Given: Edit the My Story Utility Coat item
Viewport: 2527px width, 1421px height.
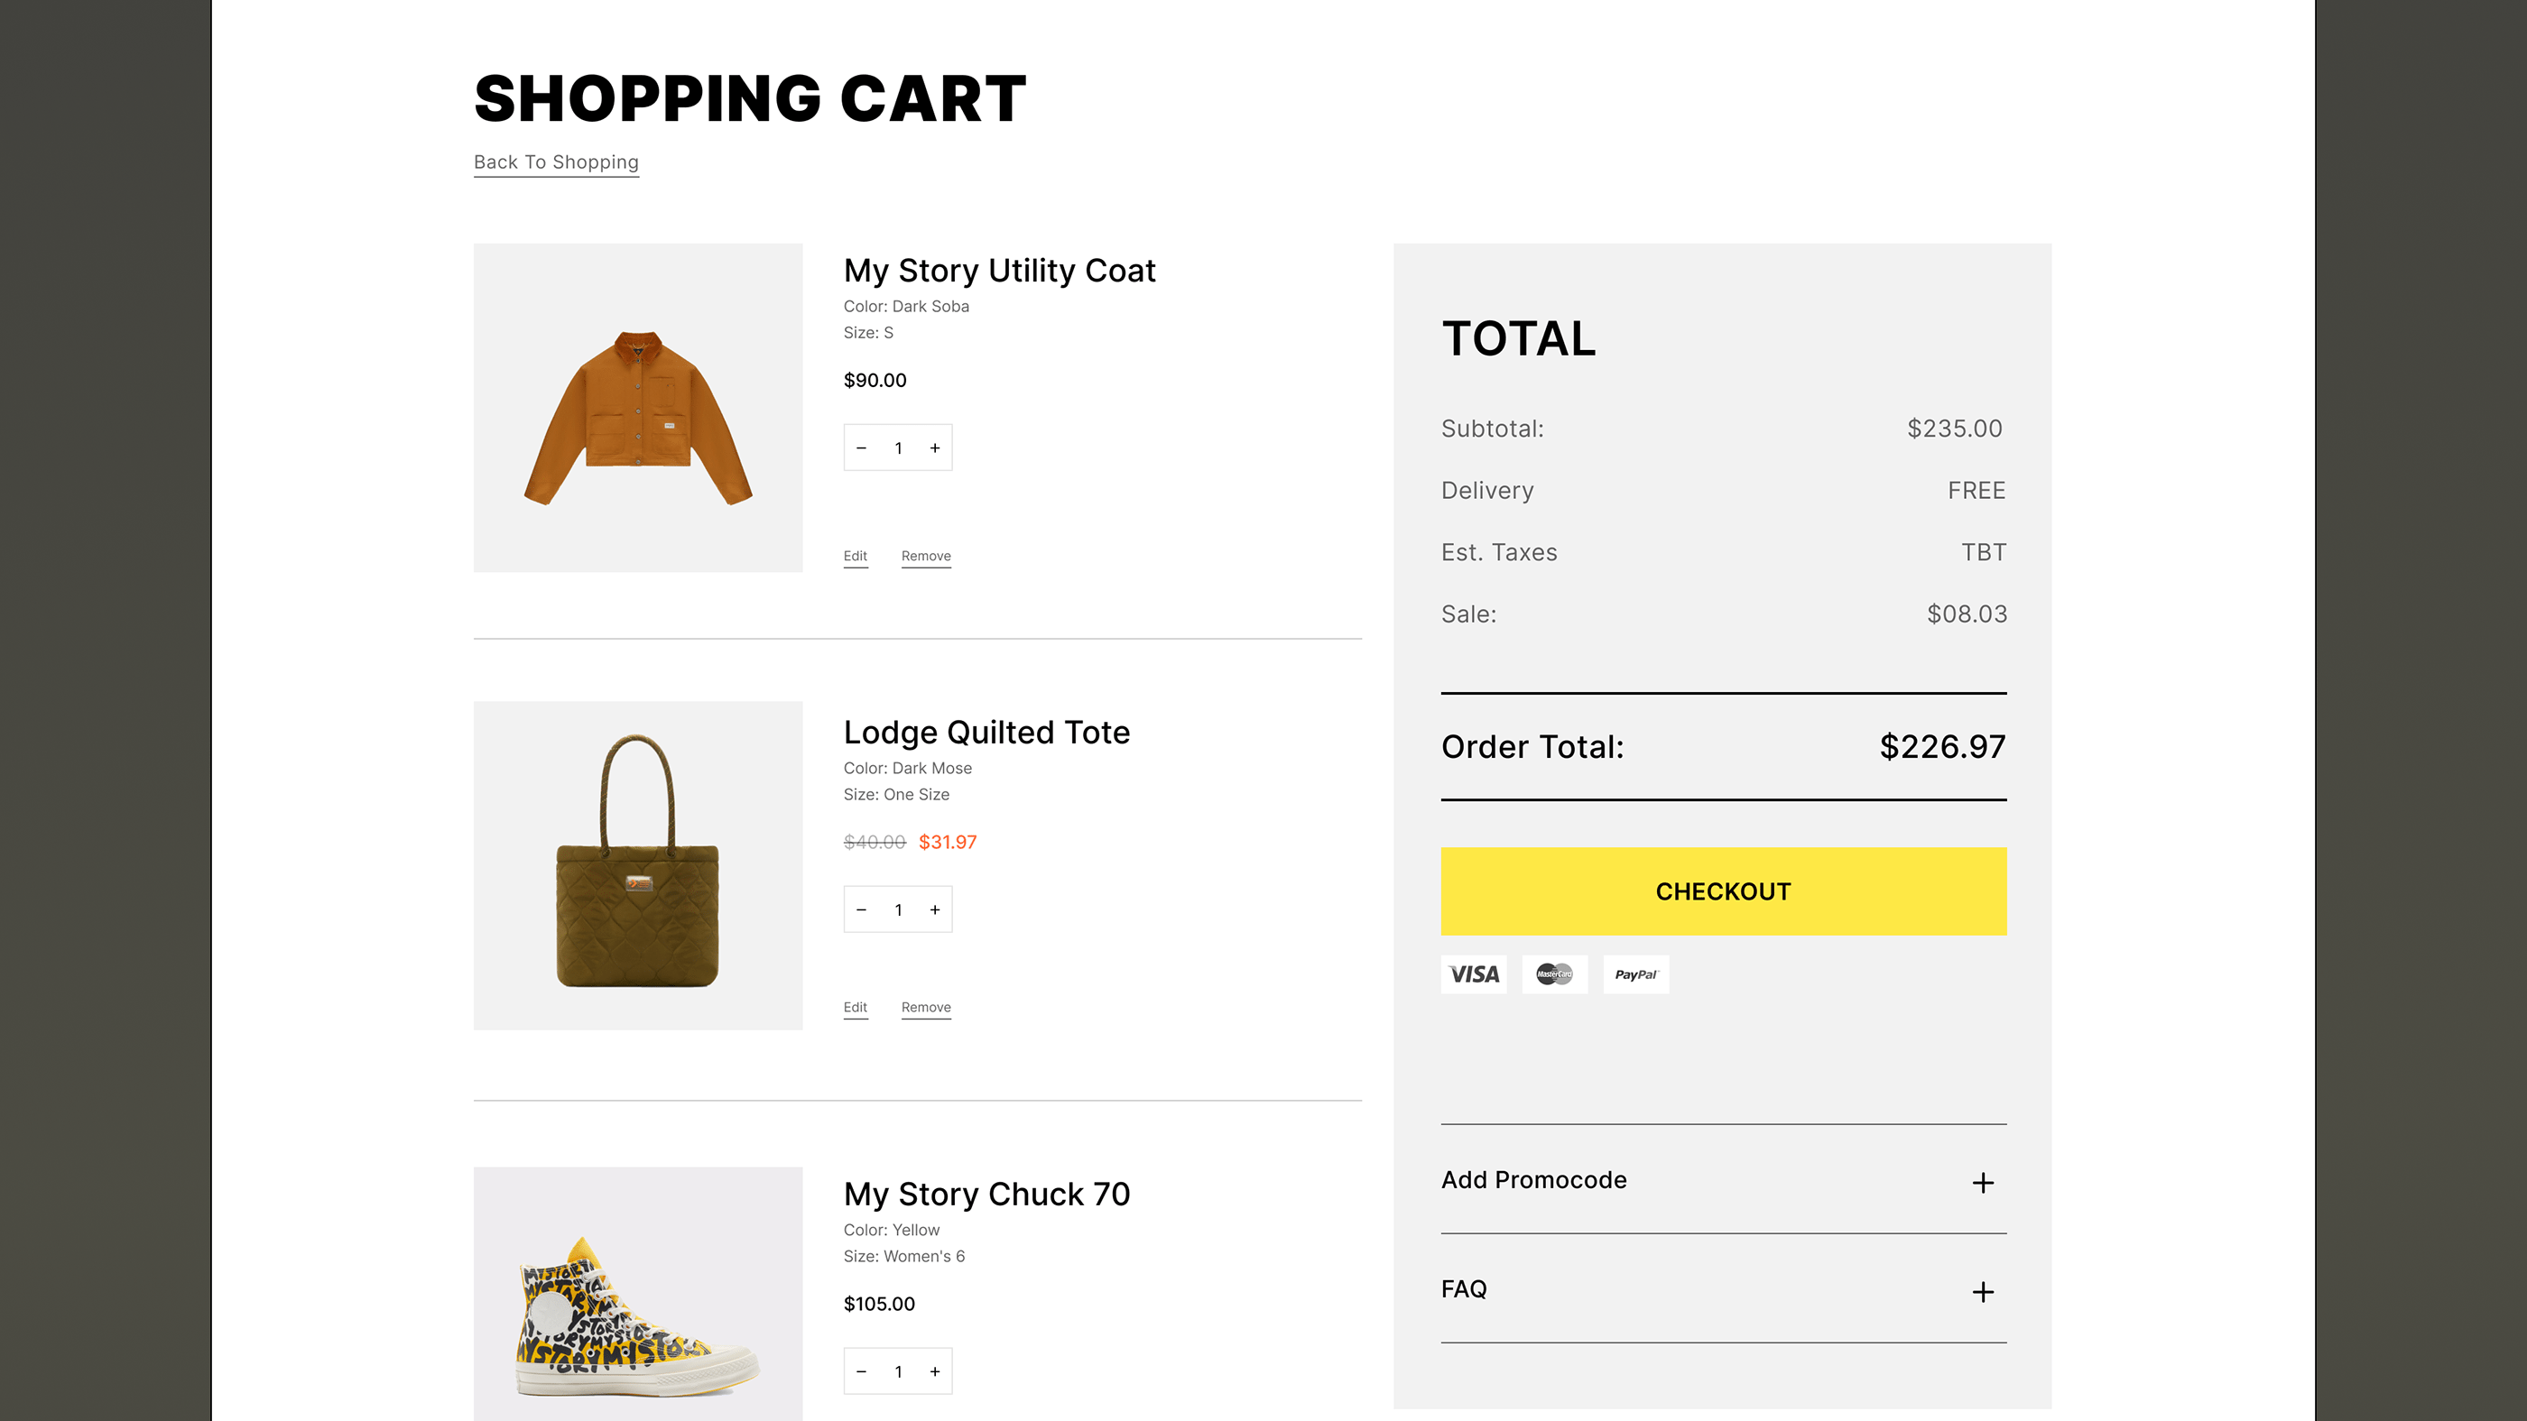Looking at the screenshot, I should pyautogui.click(x=856, y=556).
